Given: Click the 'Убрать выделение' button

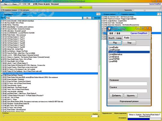Looking at the screenshot, I should pos(120,113).
